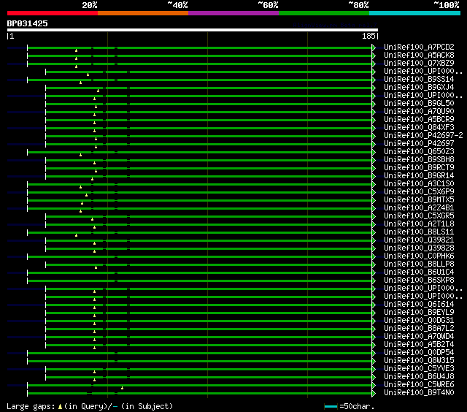
Task: Select the UniRef100_B9MTX5 hit label
Action: 418,200
